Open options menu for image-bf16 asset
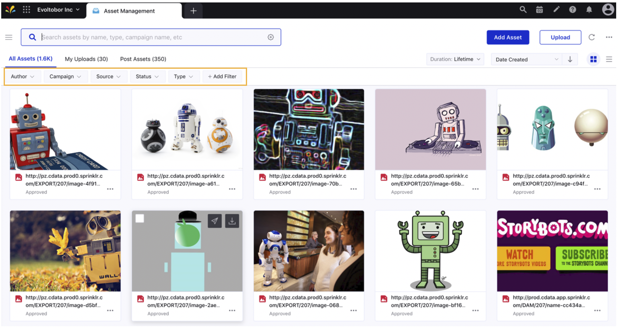The height and width of the screenshot is (328, 618). pyautogui.click(x=475, y=310)
